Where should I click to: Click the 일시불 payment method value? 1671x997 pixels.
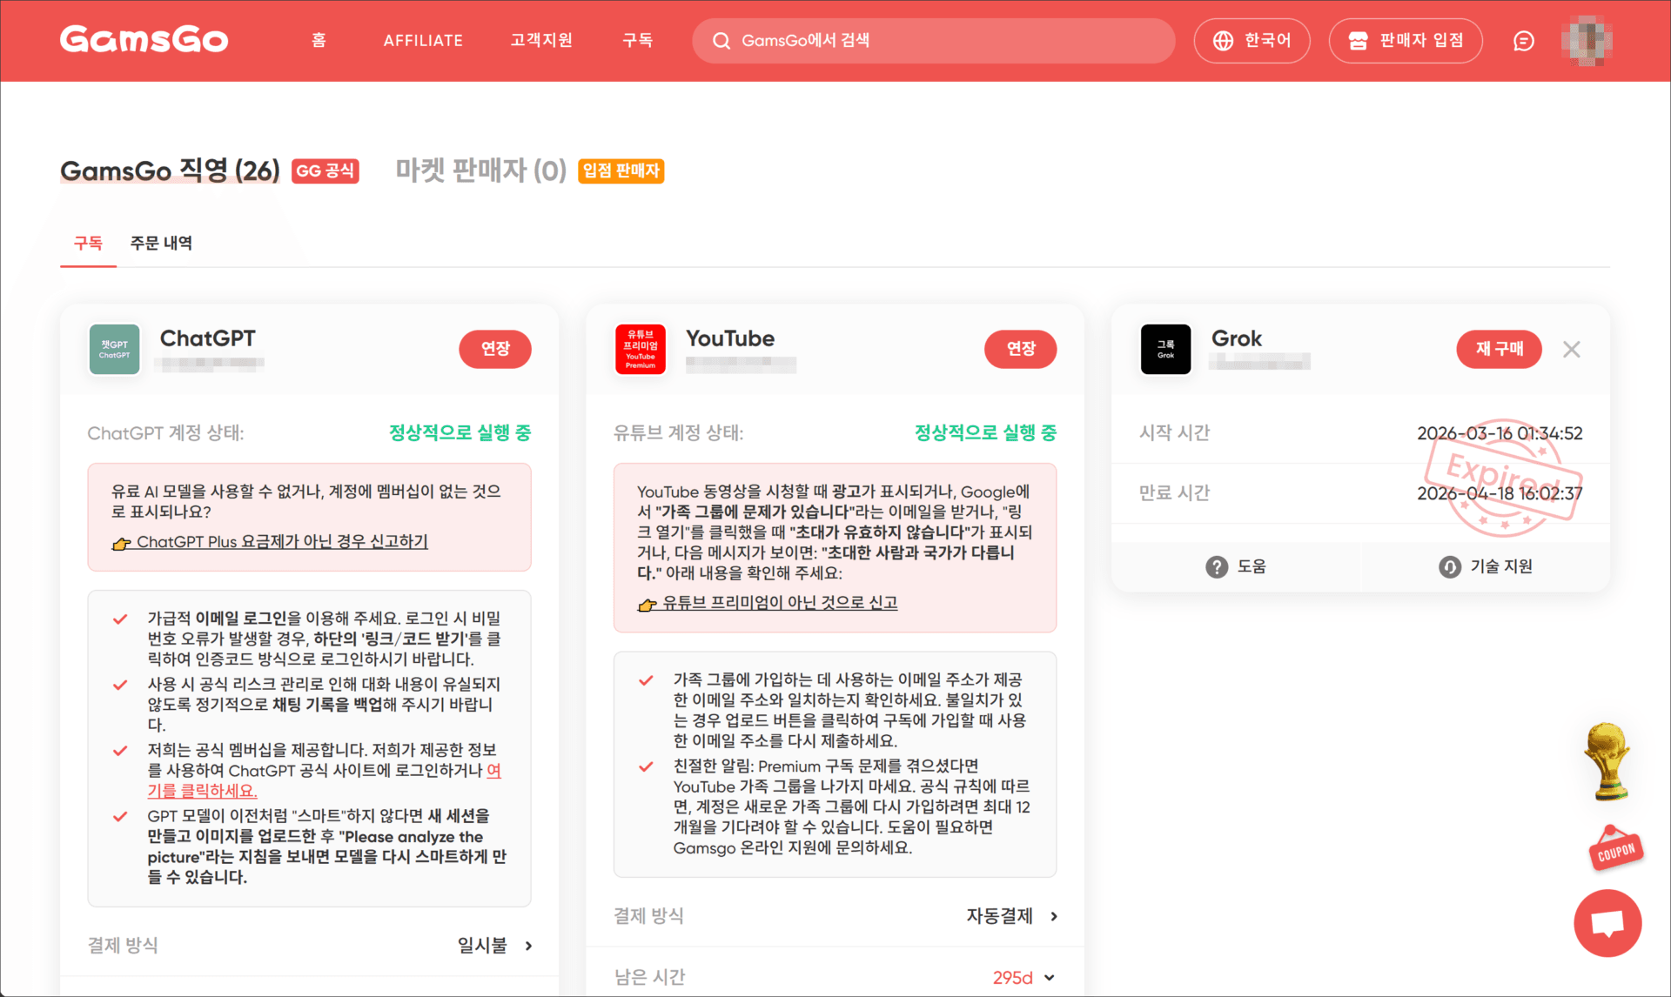click(482, 946)
